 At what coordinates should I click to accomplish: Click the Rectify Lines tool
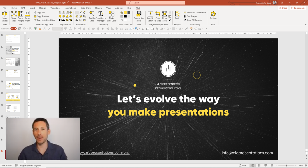tap(92, 17)
